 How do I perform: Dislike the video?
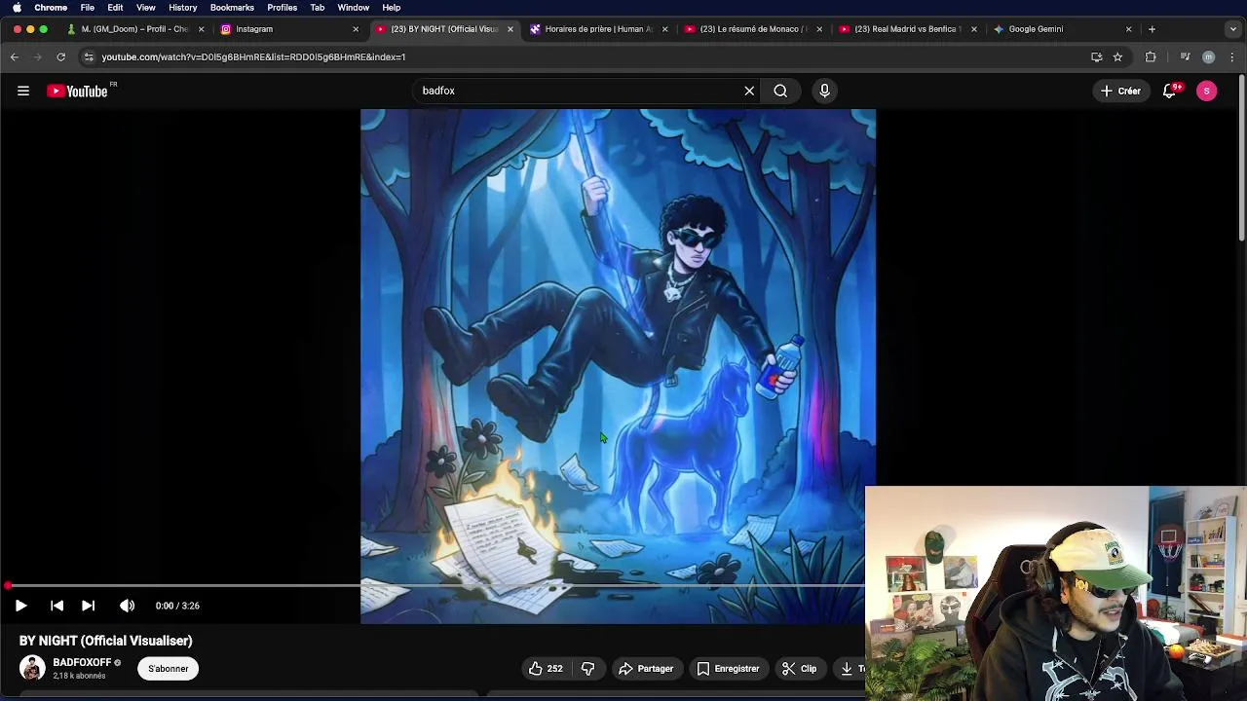coord(587,669)
